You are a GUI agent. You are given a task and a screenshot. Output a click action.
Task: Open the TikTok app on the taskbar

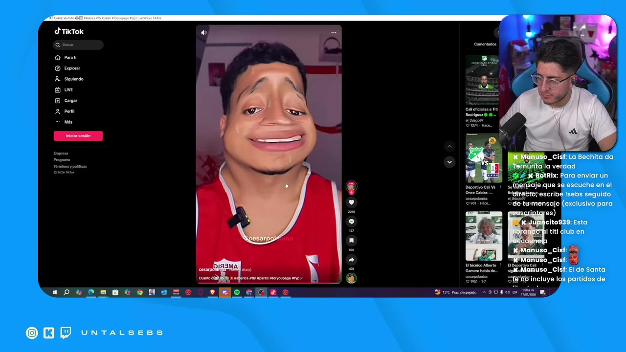tap(273, 292)
